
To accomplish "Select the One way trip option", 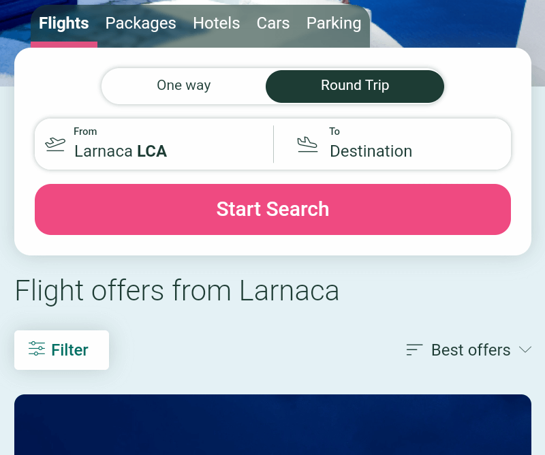I will pyautogui.click(x=184, y=86).
